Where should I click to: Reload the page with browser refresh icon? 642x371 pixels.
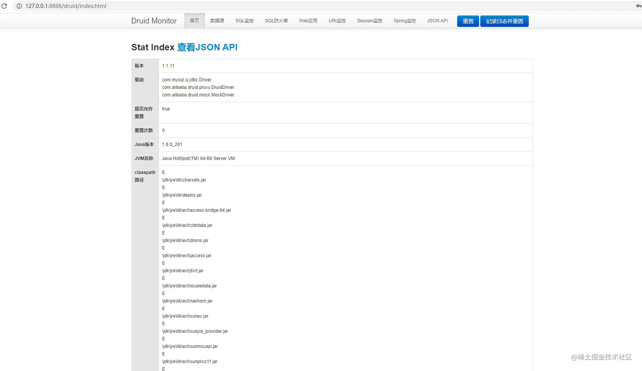pyautogui.click(x=4, y=6)
